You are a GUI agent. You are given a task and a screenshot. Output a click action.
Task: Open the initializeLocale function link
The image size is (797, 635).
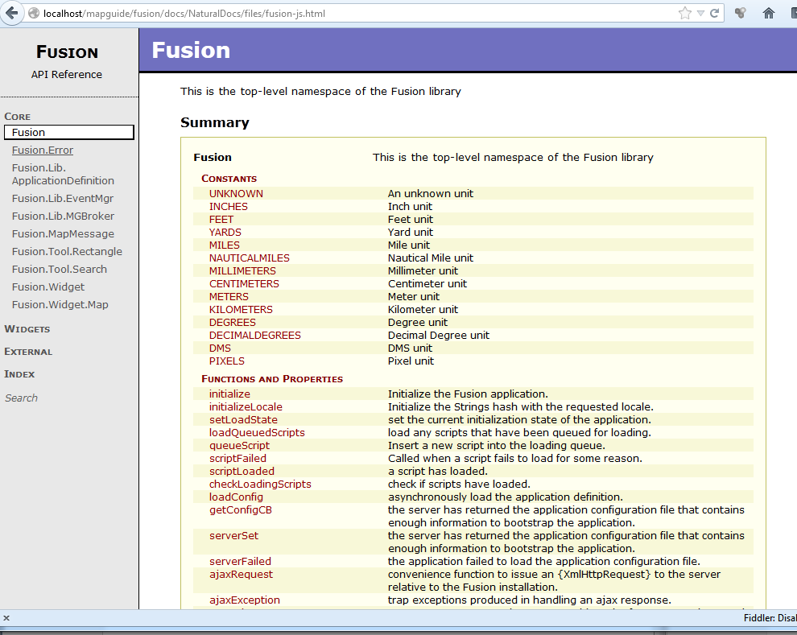246,407
